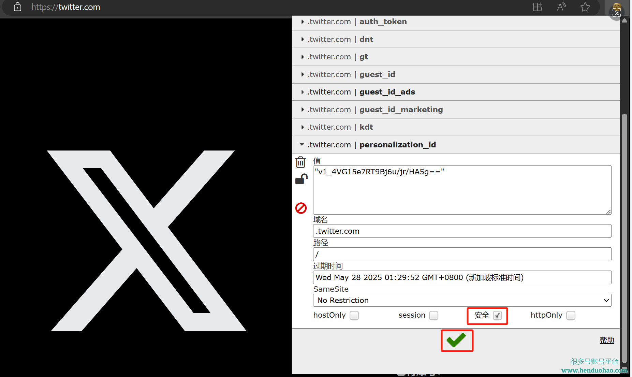Expand the guest_id_marketing cookie row

click(x=456, y=110)
